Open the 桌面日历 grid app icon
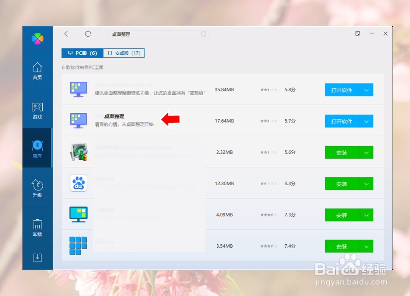The image size is (410, 296). 78,246
